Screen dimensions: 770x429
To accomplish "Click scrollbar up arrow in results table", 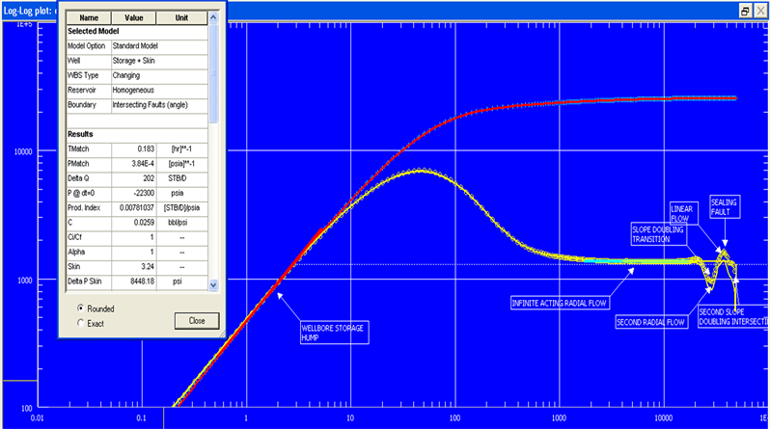I will pyautogui.click(x=213, y=17).
